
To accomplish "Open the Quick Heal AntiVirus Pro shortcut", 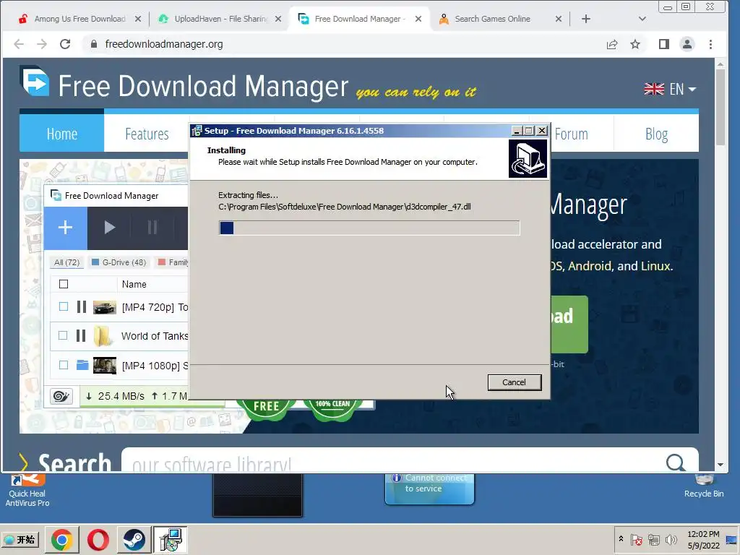I will coord(27,491).
